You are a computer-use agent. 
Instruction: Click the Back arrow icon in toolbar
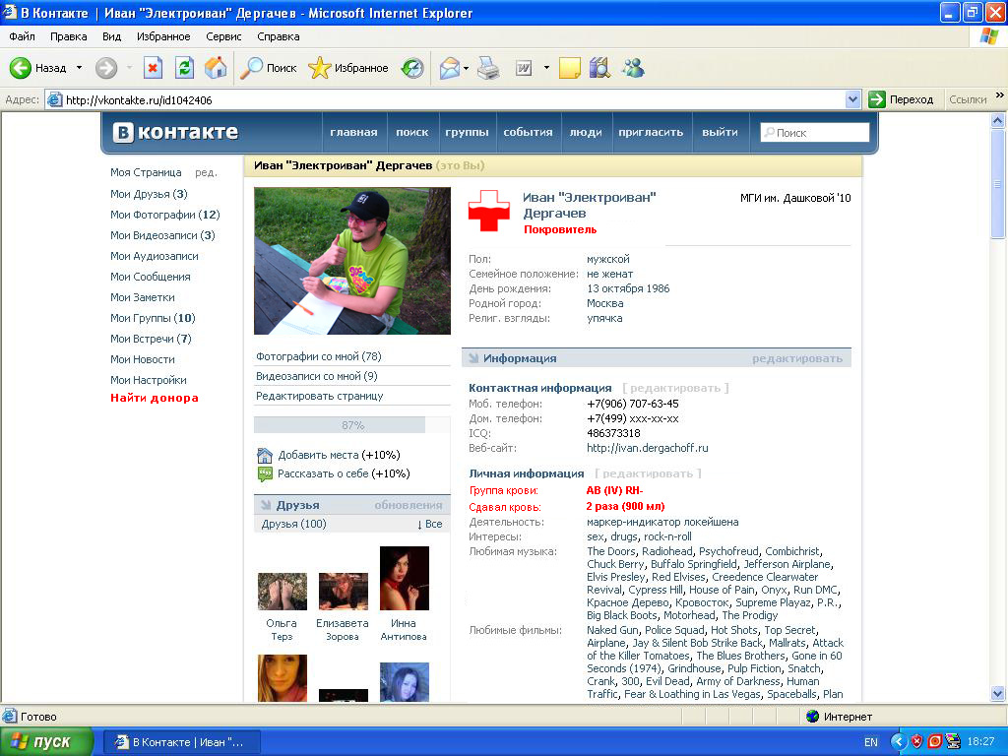[21, 68]
